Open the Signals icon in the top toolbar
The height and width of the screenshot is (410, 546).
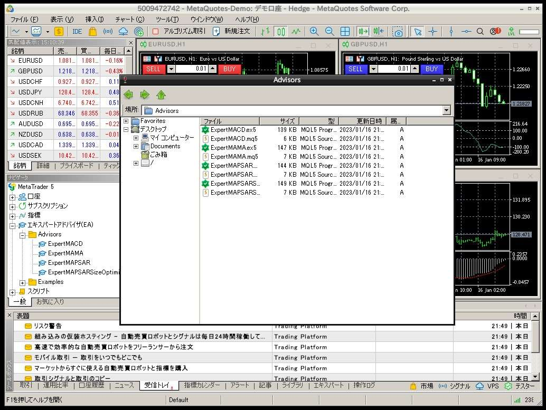point(108,31)
